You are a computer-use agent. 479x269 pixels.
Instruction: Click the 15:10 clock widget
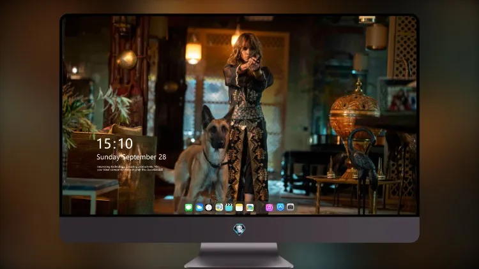[114, 143]
